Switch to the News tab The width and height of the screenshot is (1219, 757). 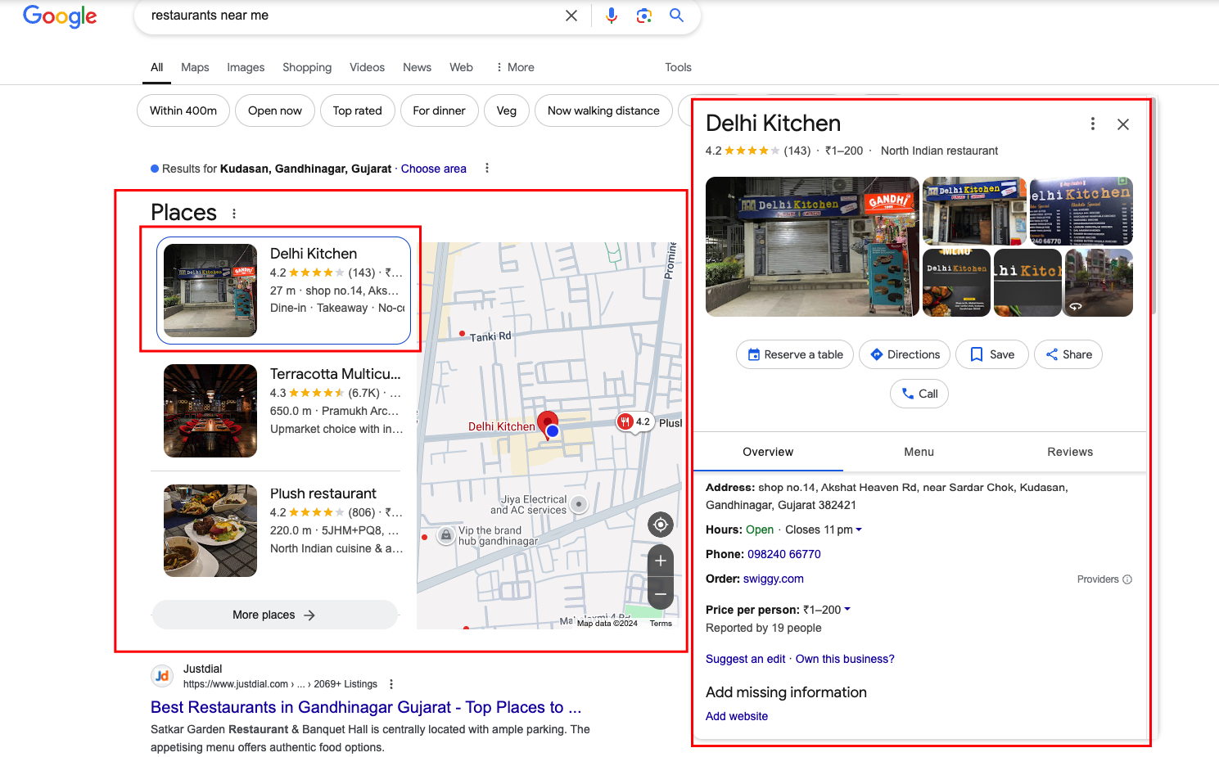pyautogui.click(x=417, y=67)
